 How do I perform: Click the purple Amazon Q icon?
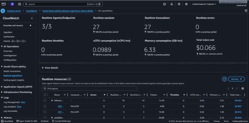12,4
